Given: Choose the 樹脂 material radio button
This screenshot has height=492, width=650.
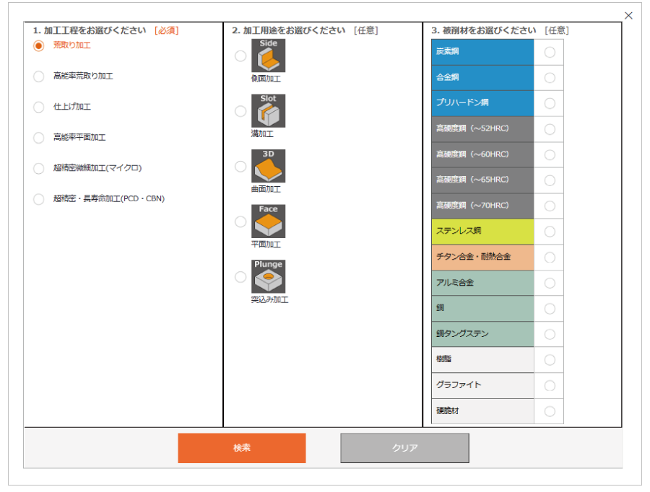Looking at the screenshot, I should 550,360.
